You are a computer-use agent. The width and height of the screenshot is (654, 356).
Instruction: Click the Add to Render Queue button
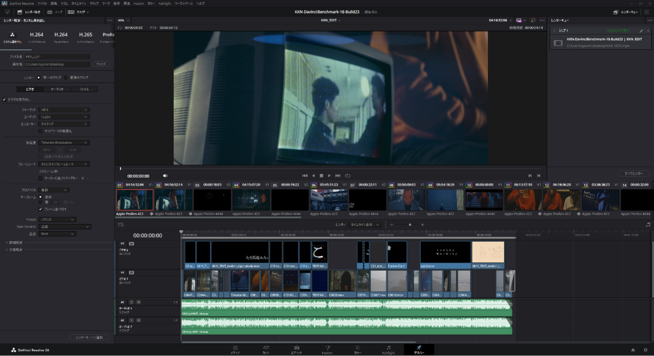click(x=89, y=337)
